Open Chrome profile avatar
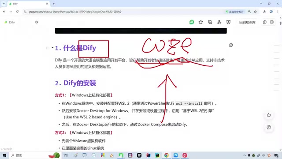 pyautogui.click(x=271, y=12)
